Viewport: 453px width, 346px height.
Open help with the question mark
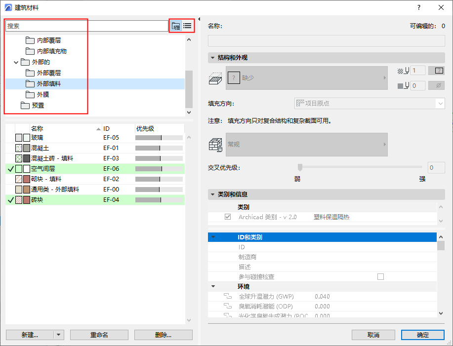[419, 7]
